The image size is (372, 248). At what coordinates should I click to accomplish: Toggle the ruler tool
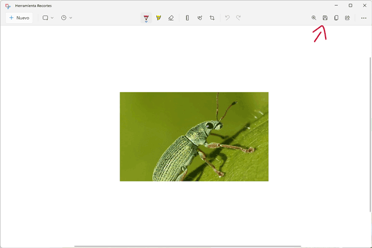coord(187,18)
